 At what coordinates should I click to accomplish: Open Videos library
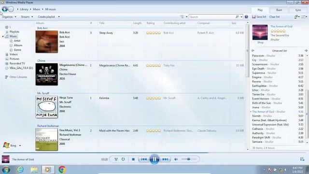tap(14, 54)
